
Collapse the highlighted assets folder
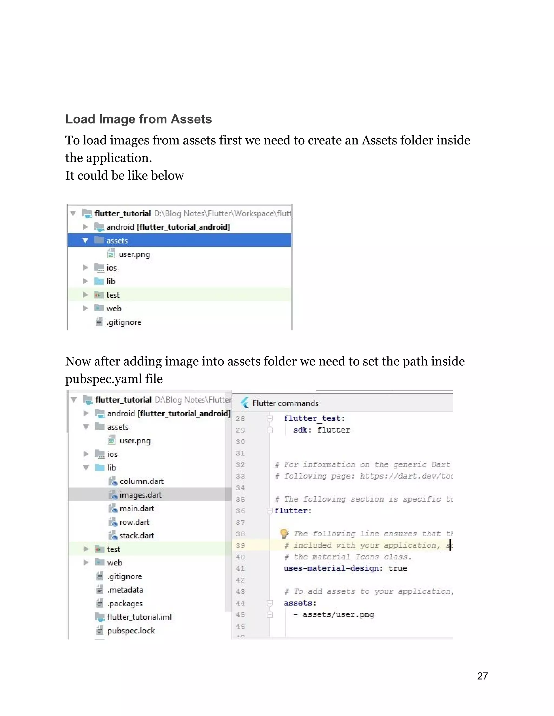85,241
